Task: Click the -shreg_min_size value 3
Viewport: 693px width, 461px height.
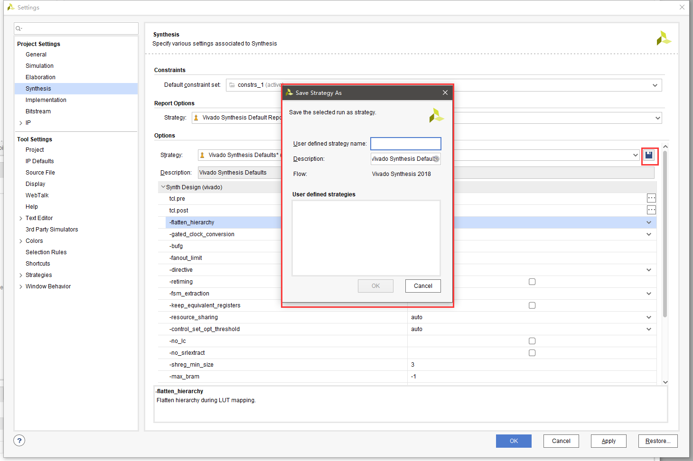Action: 412,365
